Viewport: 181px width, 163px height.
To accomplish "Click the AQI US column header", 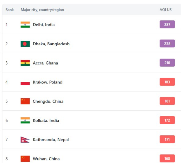I will pos(165,10).
